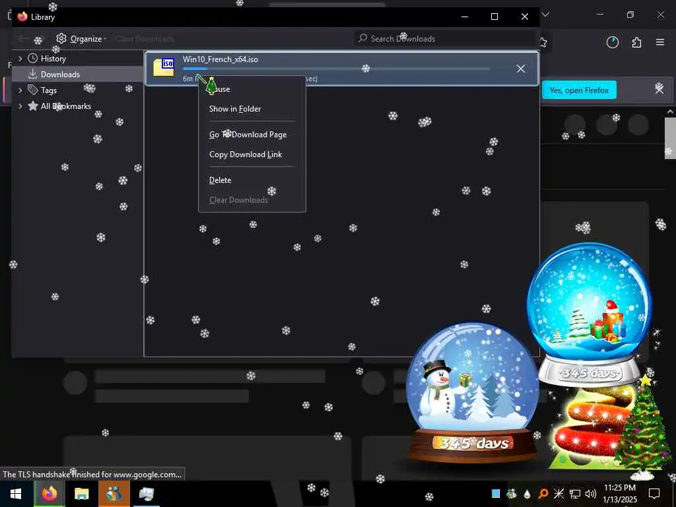Image resolution: width=676 pixels, height=507 pixels.
Task: Click the Tags icon in sidebar
Action: tap(33, 90)
